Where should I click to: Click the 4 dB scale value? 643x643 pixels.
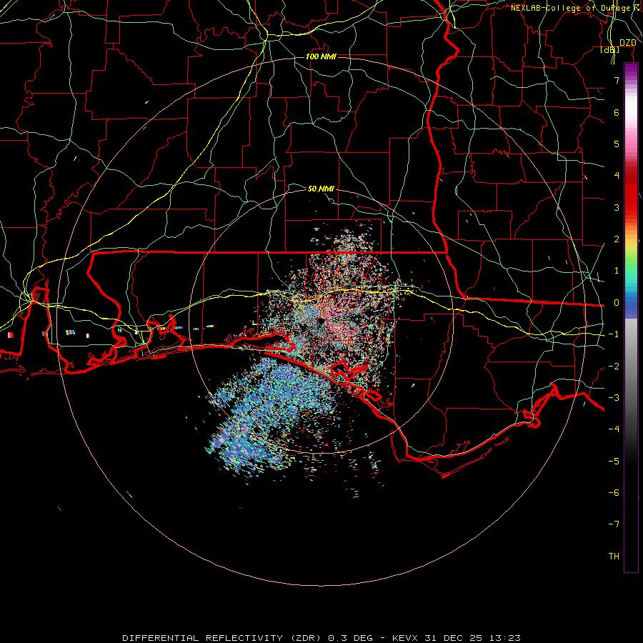(x=617, y=176)
